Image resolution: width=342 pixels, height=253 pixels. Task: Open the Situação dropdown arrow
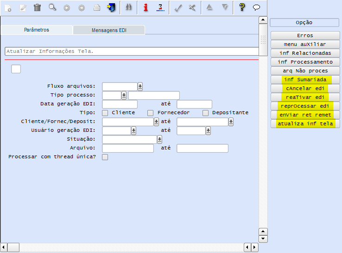159,139
